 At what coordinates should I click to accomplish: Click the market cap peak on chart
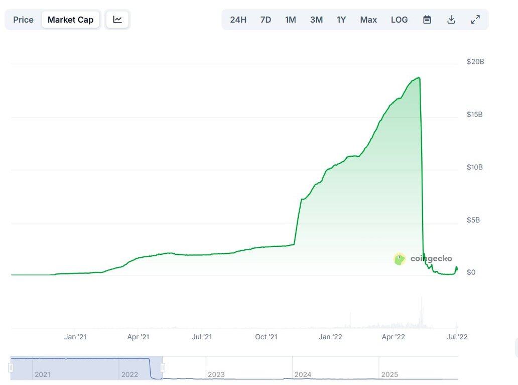tap(419, 78)
